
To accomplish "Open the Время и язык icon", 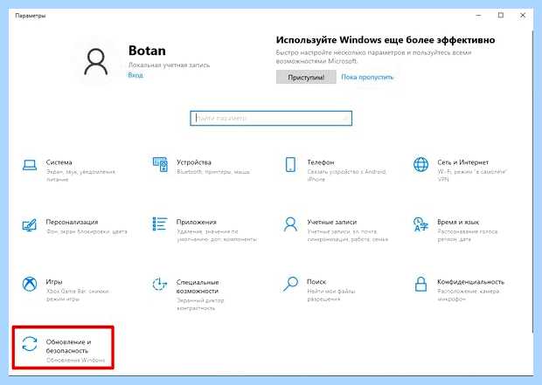I will (x=420, y=224).
